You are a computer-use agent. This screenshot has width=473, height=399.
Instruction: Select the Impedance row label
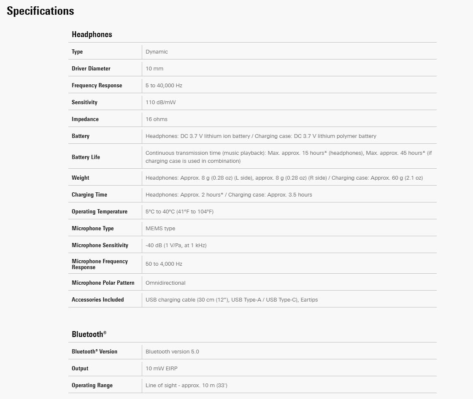pos(85,119)
